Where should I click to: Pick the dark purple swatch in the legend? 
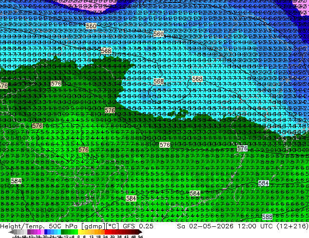(29, 232)
